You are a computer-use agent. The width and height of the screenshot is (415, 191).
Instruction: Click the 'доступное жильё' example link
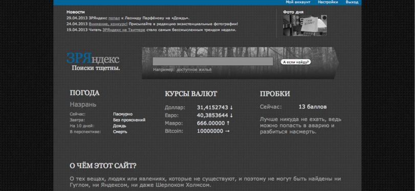[x=194, y=70]
